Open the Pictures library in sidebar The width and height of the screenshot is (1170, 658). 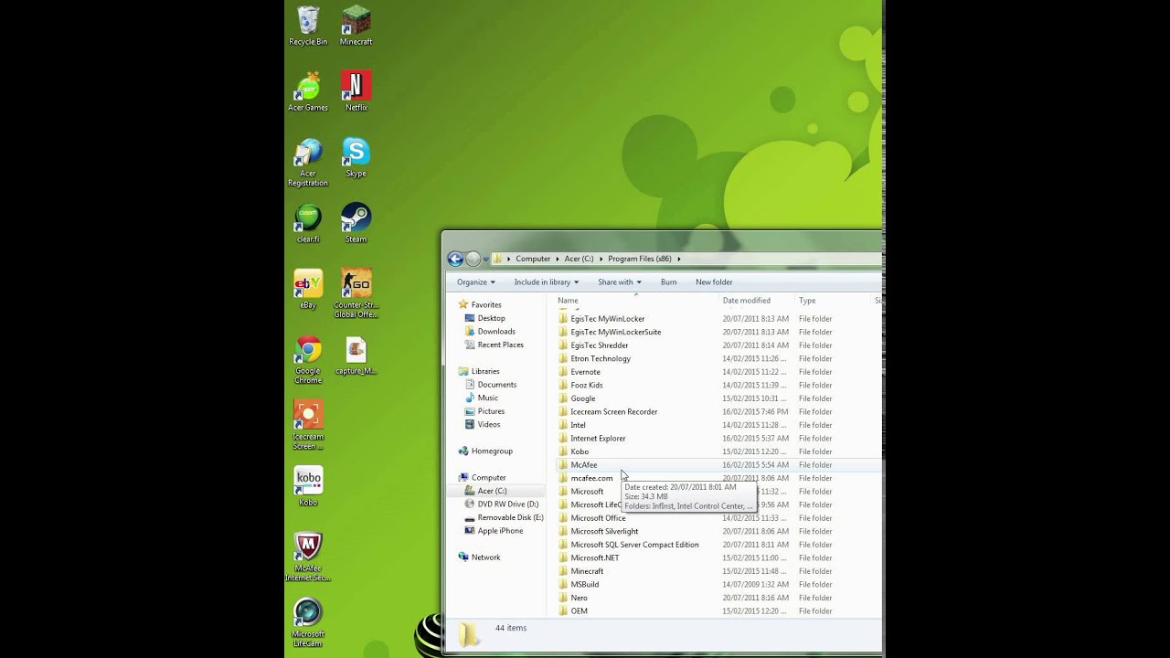pyautogui.click(x=491, y=411)
